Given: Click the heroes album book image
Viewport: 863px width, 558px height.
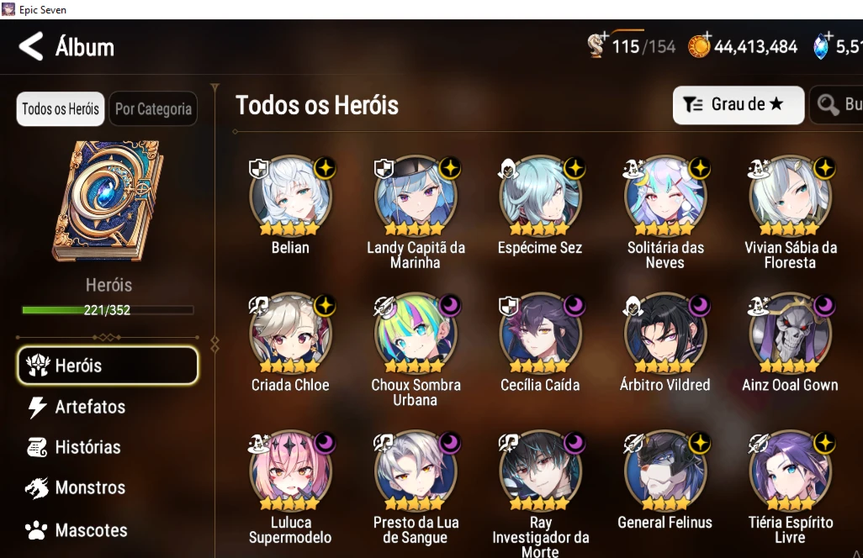Looking at the screenshot, I should (108, 201).
